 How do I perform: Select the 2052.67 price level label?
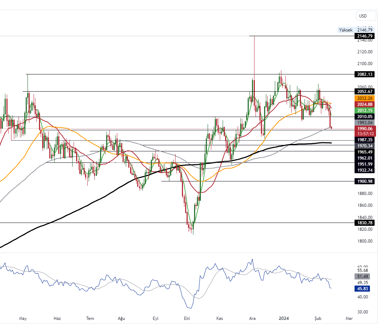(x=365, y=92)
